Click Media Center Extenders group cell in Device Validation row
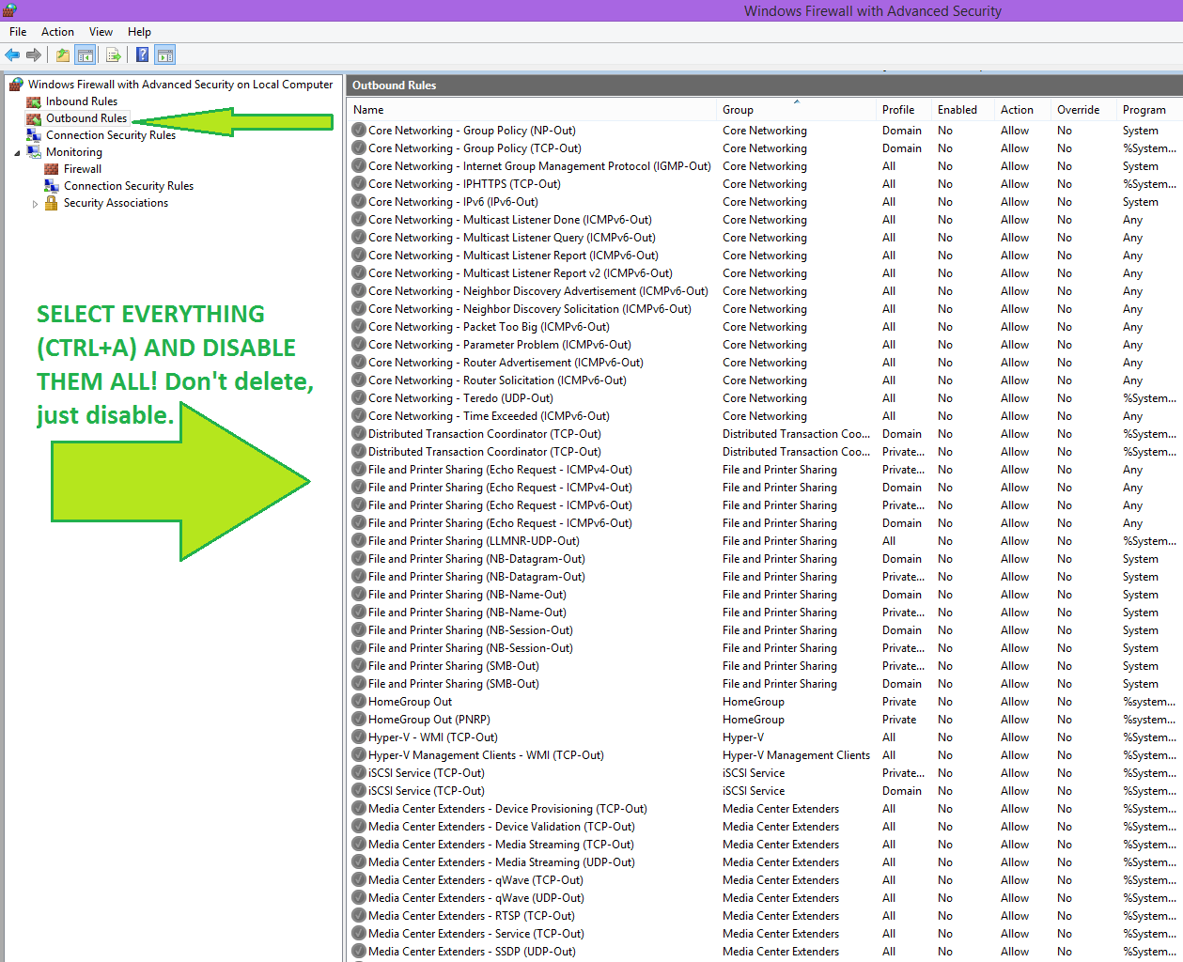Viewport: 1183px width, 962px height. (x=781, y=827)
